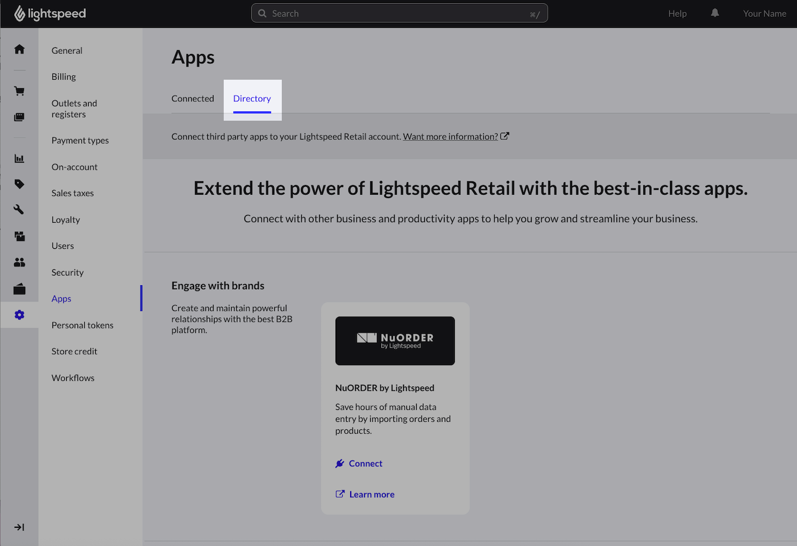797x546 pixels.
Task: Click inside the Search field
Action: pos(398,13)
